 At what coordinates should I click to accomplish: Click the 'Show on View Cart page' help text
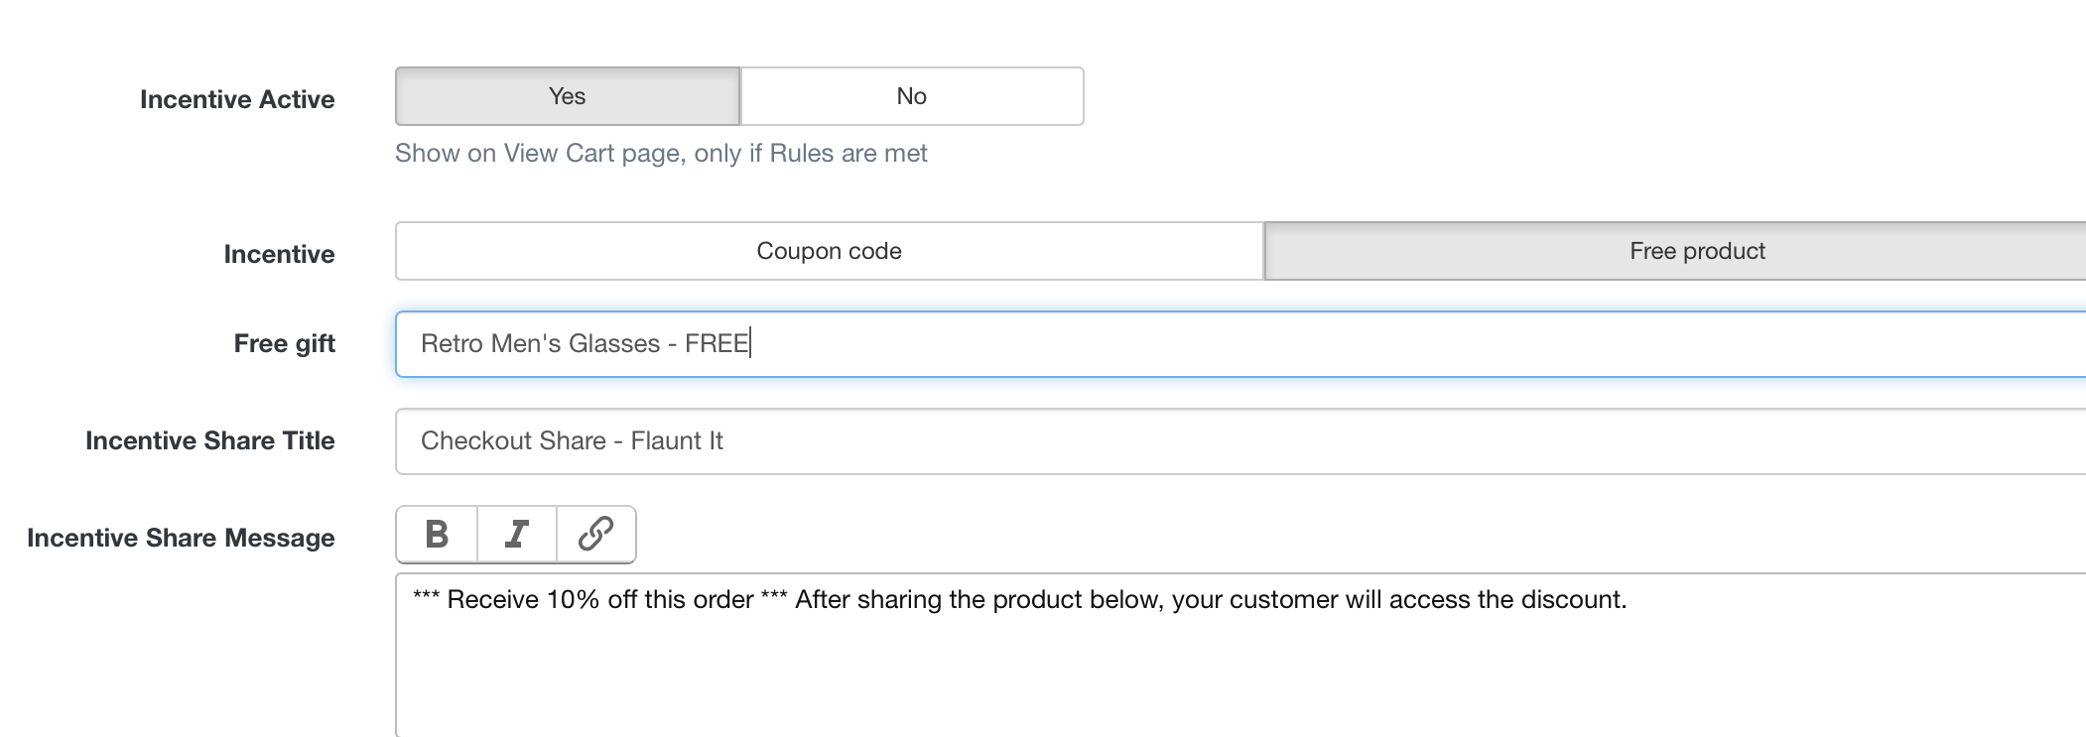pos(661,153)
